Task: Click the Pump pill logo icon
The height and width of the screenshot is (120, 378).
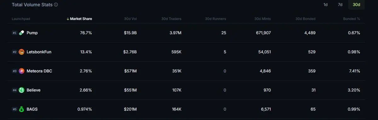Action: click(21, 33)
